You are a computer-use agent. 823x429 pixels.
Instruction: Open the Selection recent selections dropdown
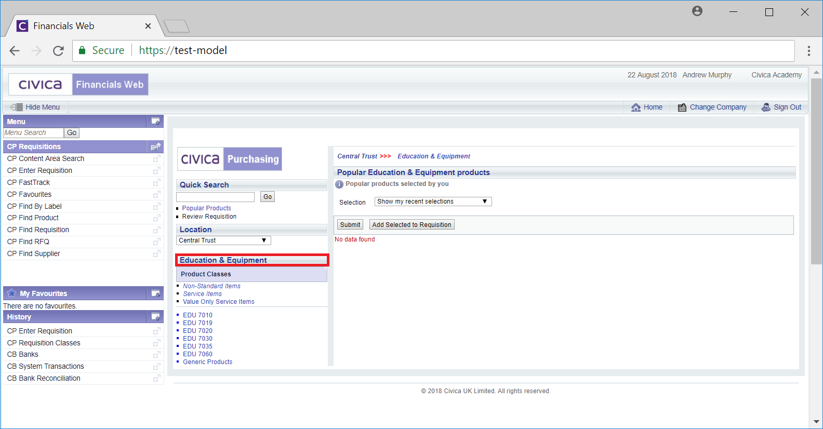(x=433, y=202)
